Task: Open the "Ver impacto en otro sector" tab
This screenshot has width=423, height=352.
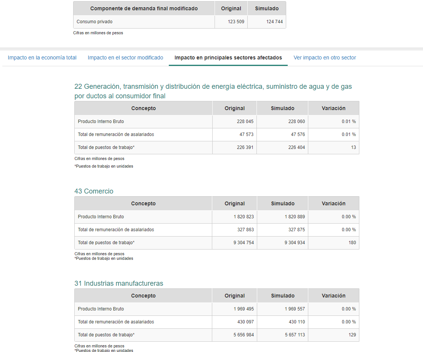Action: coord(325,58)
